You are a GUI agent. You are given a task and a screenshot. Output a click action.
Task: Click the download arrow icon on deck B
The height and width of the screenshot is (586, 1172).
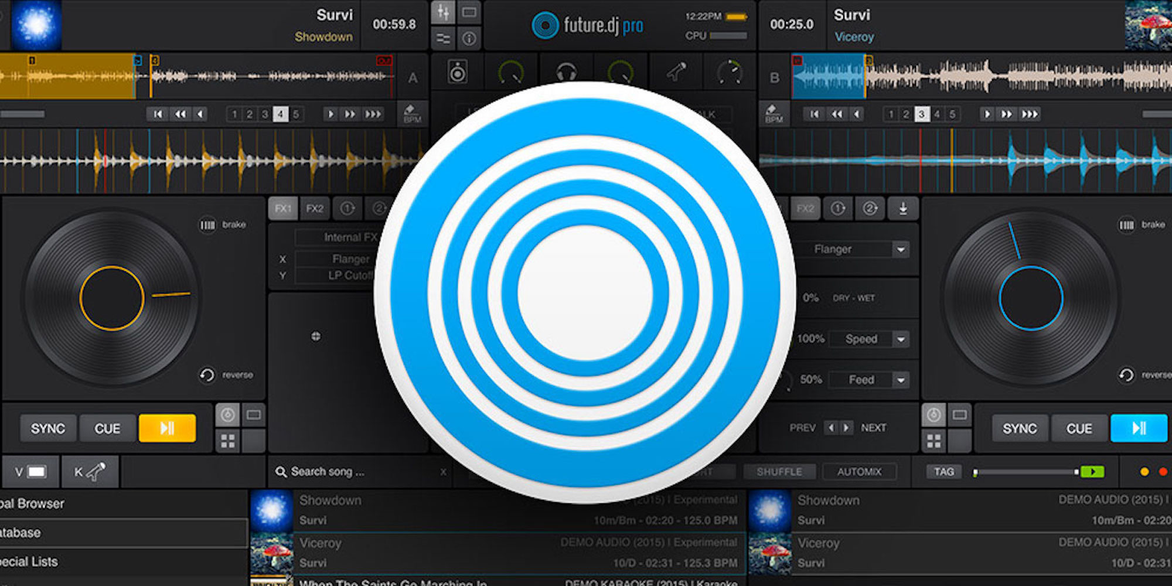903,209
